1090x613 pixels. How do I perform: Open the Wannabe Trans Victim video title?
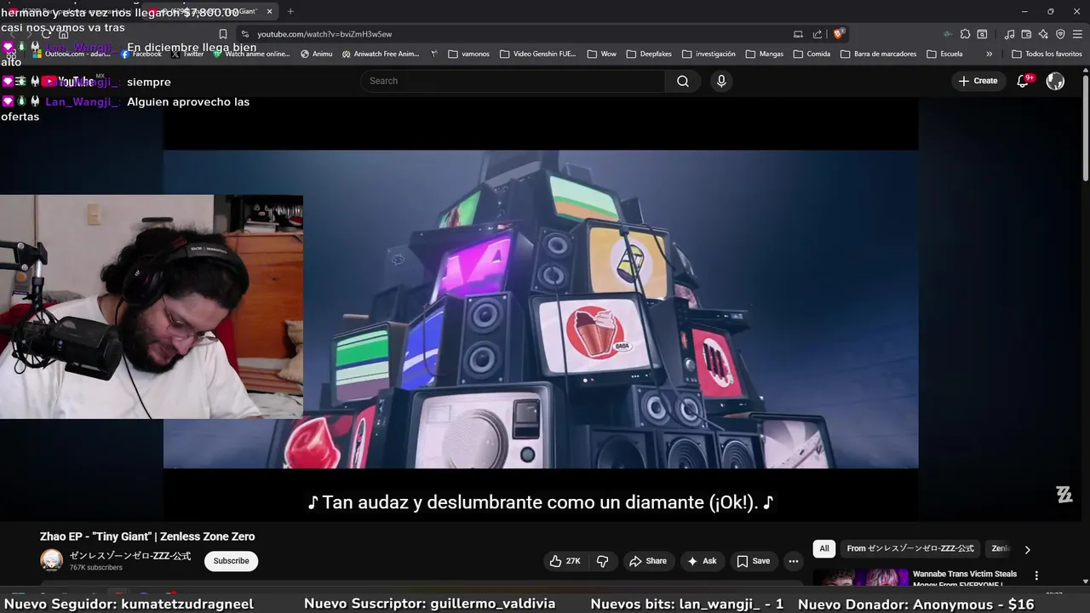(965, 579)
